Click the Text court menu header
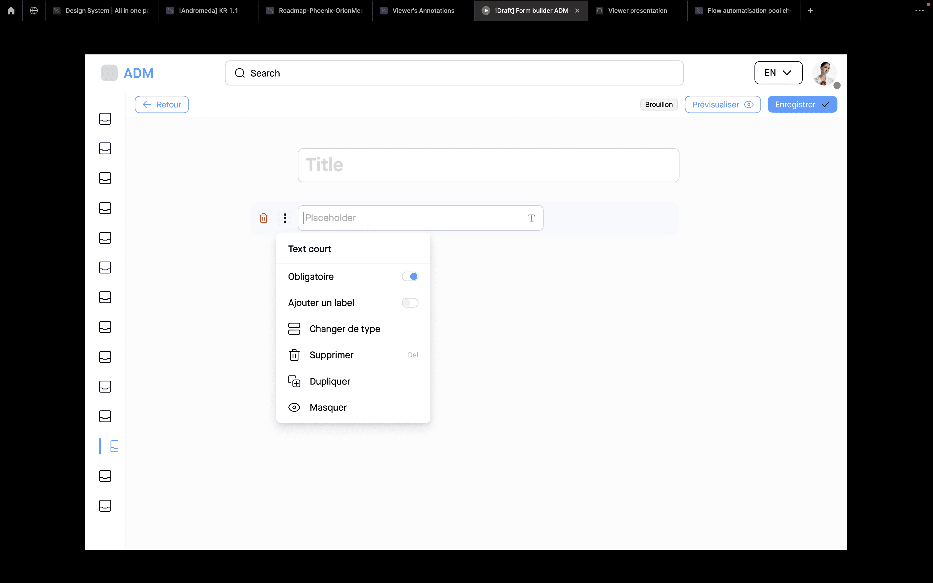933x583 pixels. pyautogui.click(x=310, y=249)
